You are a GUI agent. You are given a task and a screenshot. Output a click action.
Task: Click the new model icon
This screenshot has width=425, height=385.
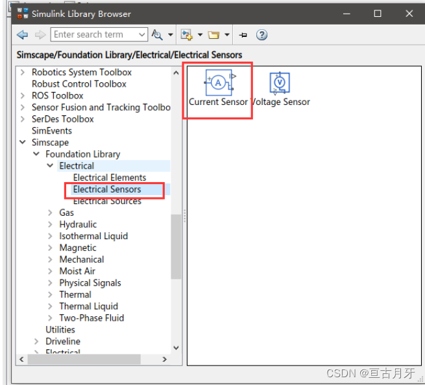(187, 34)
